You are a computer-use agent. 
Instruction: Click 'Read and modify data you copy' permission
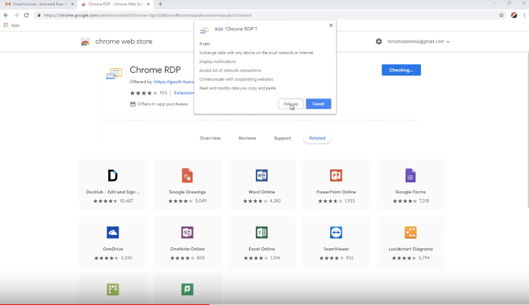pyautogui.click(x=238, y=88)
